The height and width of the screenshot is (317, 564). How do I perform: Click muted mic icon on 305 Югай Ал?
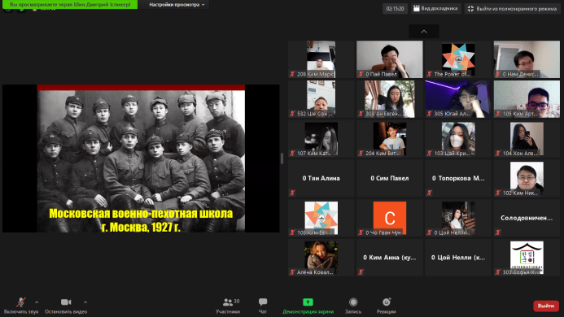(x=429, y=114)
